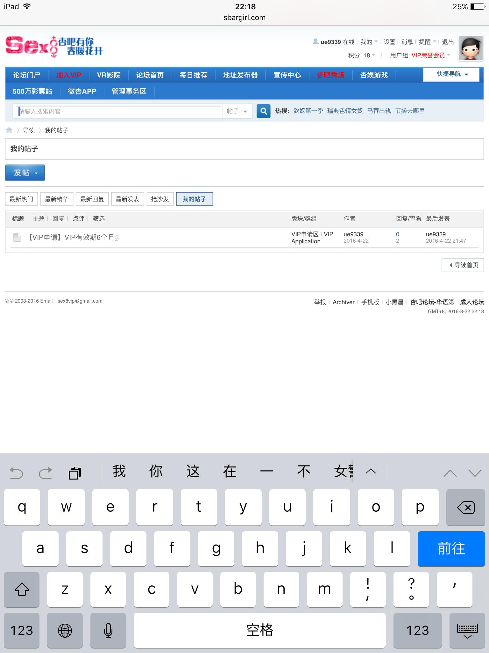Go to VR影院 in the navigation bar
Screen dimensions: 489x653
pos(109,75)
